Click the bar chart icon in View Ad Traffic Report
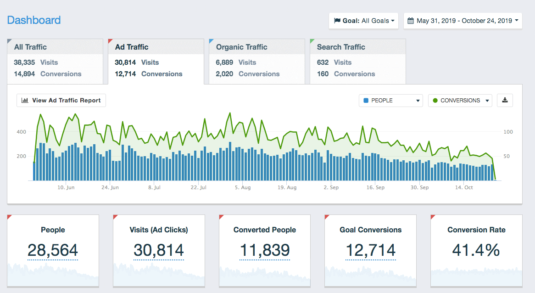Viewport: 535px width, 293px height. [25, 100]
